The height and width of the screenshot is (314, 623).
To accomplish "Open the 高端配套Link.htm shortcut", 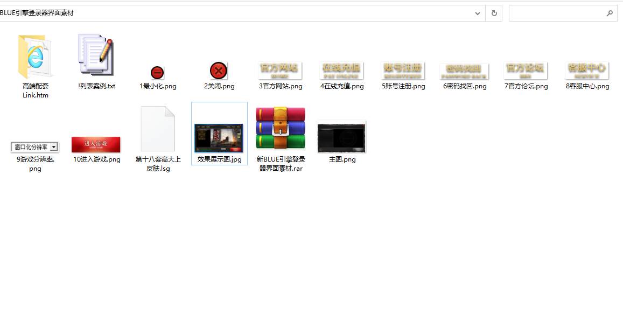I will coord(34,55).
